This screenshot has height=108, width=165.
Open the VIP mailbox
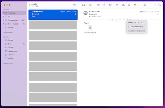point(9,17)
